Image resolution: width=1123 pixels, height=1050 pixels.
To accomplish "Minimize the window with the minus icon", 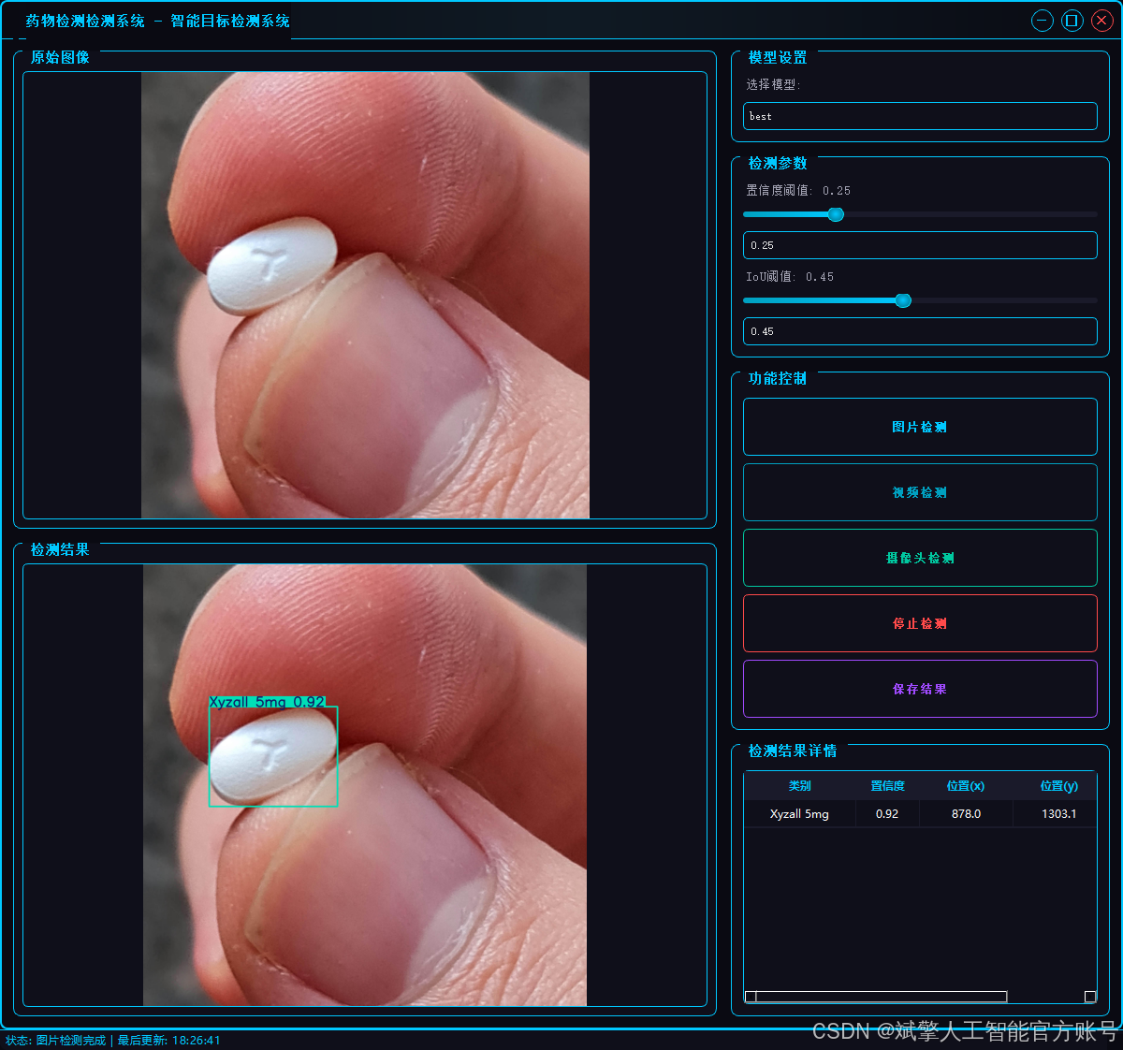I will coord(1043,21).
